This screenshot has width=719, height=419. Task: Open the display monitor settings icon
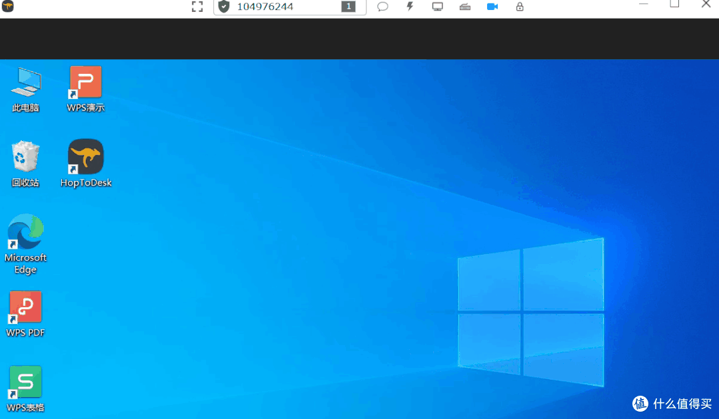coord(437,7)
